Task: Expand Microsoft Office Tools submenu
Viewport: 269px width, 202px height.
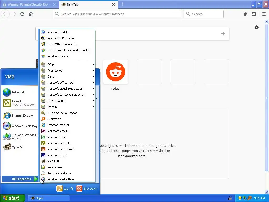Action: (x=68, y=83)
